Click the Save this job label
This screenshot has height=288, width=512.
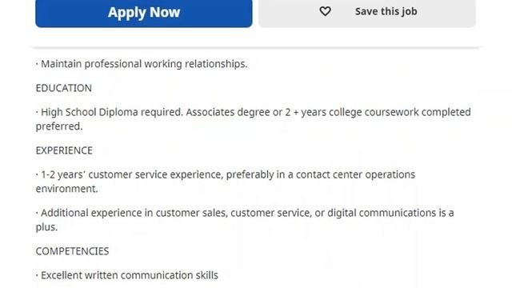point(386,11)
